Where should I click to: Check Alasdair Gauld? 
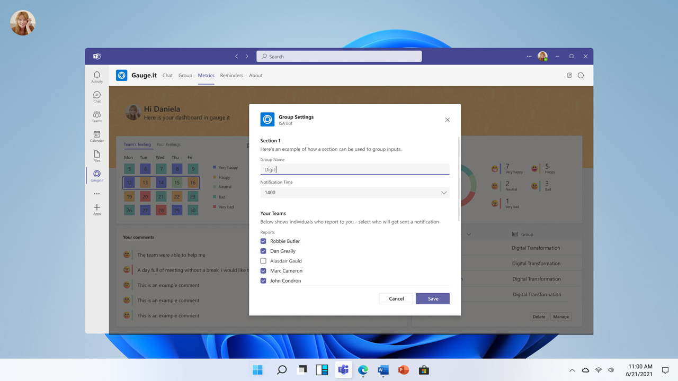tap(263, 261)
